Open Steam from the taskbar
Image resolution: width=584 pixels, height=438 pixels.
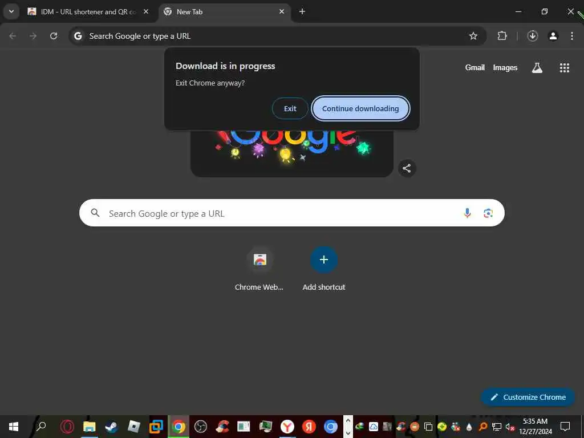point(111,427)
